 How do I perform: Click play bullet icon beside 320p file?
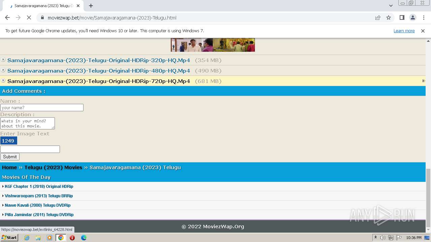[3, 60]
